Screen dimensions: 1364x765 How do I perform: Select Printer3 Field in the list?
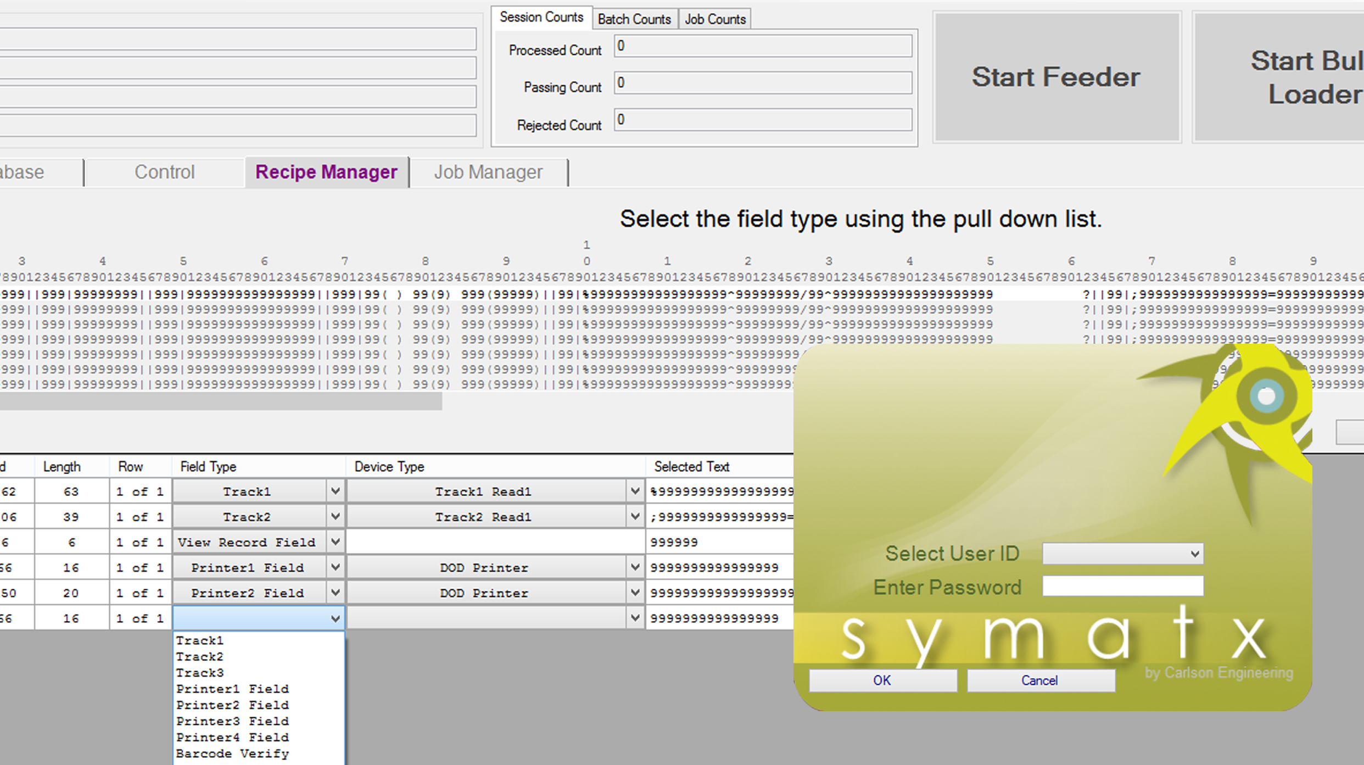232,721
